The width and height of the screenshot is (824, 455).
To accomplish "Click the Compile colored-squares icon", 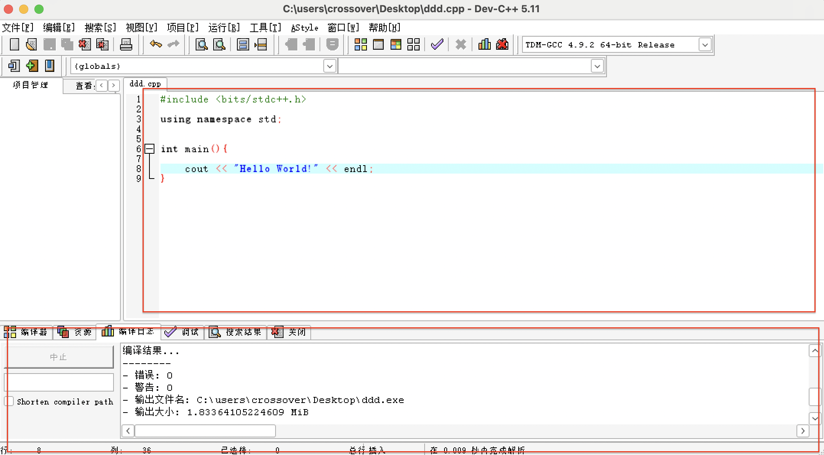I will [x=360, y=45].
